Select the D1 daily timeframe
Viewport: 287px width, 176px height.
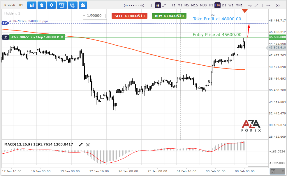(224, 5)
